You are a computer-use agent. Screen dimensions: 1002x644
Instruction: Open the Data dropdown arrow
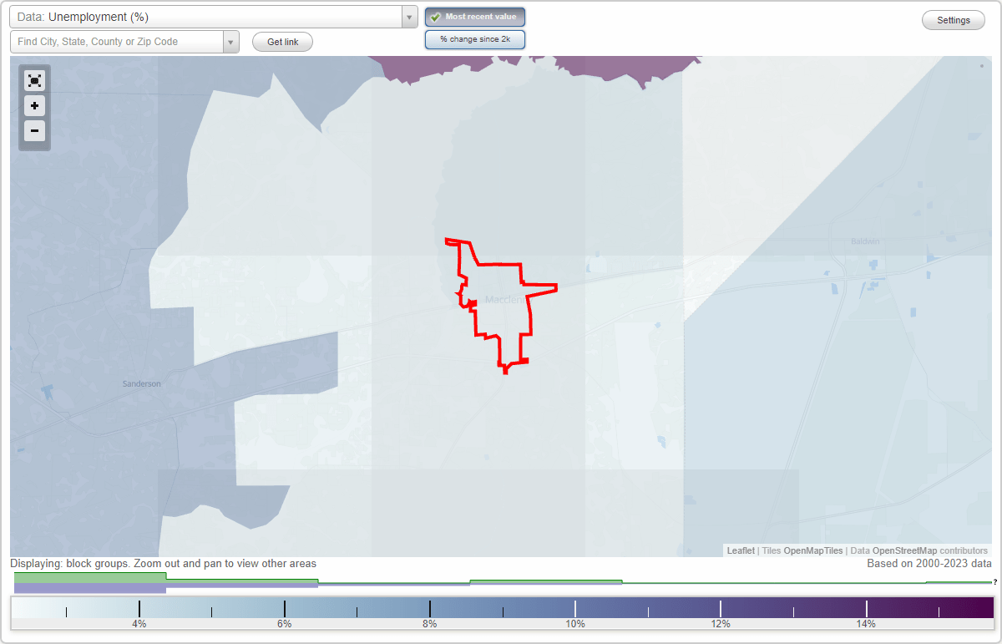click(x=409, y=17)
